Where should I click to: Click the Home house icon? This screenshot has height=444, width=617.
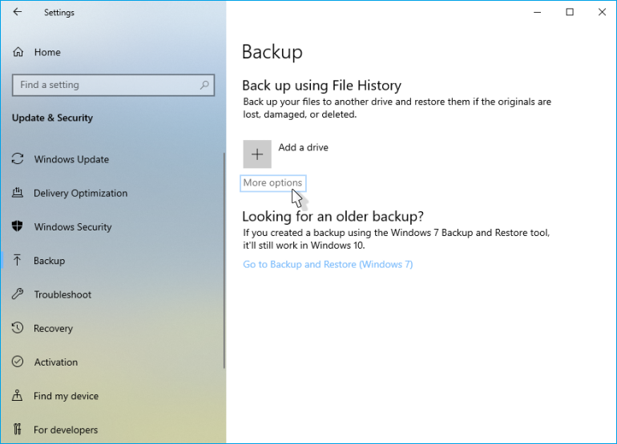click(x=18, y=52)
